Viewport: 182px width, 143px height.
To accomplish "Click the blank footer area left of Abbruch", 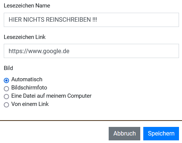I will tap(54, 134).
